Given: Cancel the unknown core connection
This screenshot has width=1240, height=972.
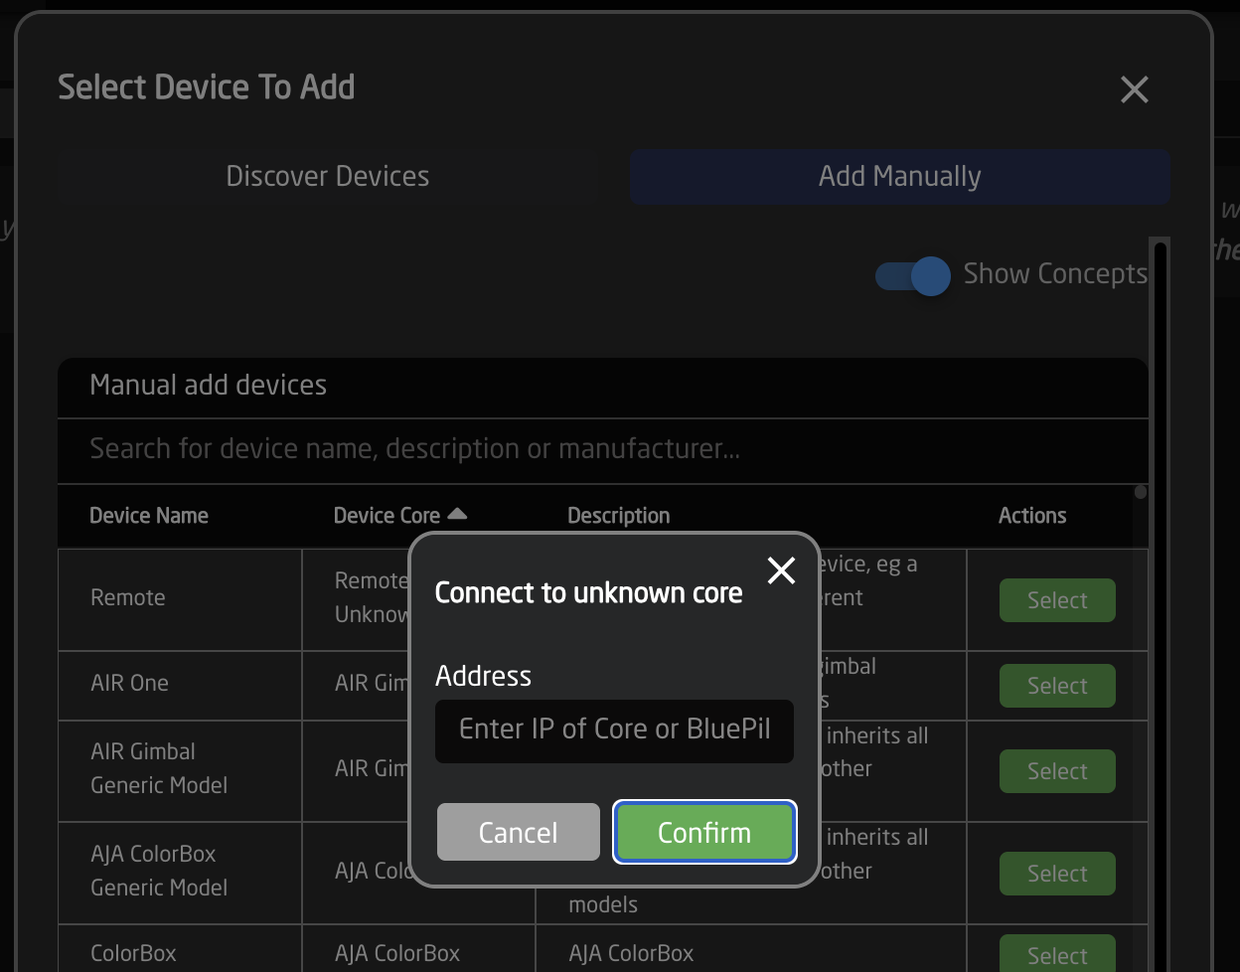Looking at the screenshot, I should (518, 832).
